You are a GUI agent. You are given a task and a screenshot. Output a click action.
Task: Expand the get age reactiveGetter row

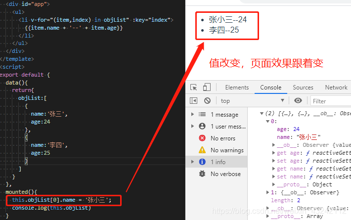point(273,153)
